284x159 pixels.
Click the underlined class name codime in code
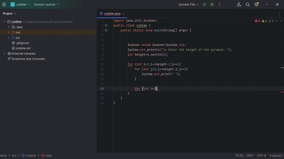(142, 26)
